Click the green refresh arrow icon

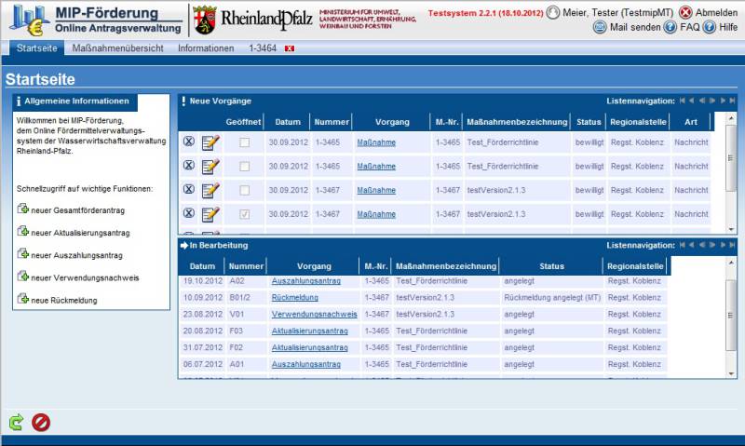tap(16, 422)
